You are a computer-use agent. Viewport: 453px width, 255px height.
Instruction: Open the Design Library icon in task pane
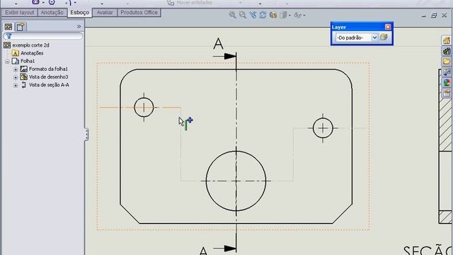tap(447, 51)
